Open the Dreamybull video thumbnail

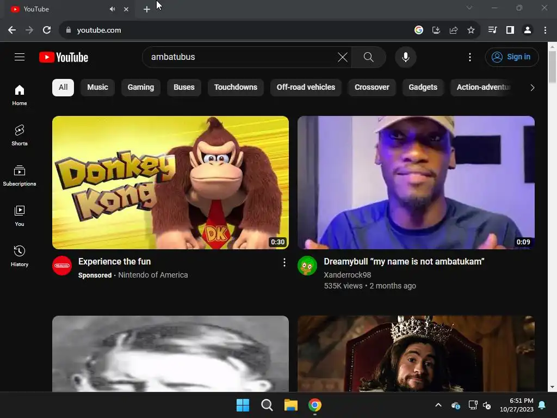pyautogui.click(x=416, y=182)
